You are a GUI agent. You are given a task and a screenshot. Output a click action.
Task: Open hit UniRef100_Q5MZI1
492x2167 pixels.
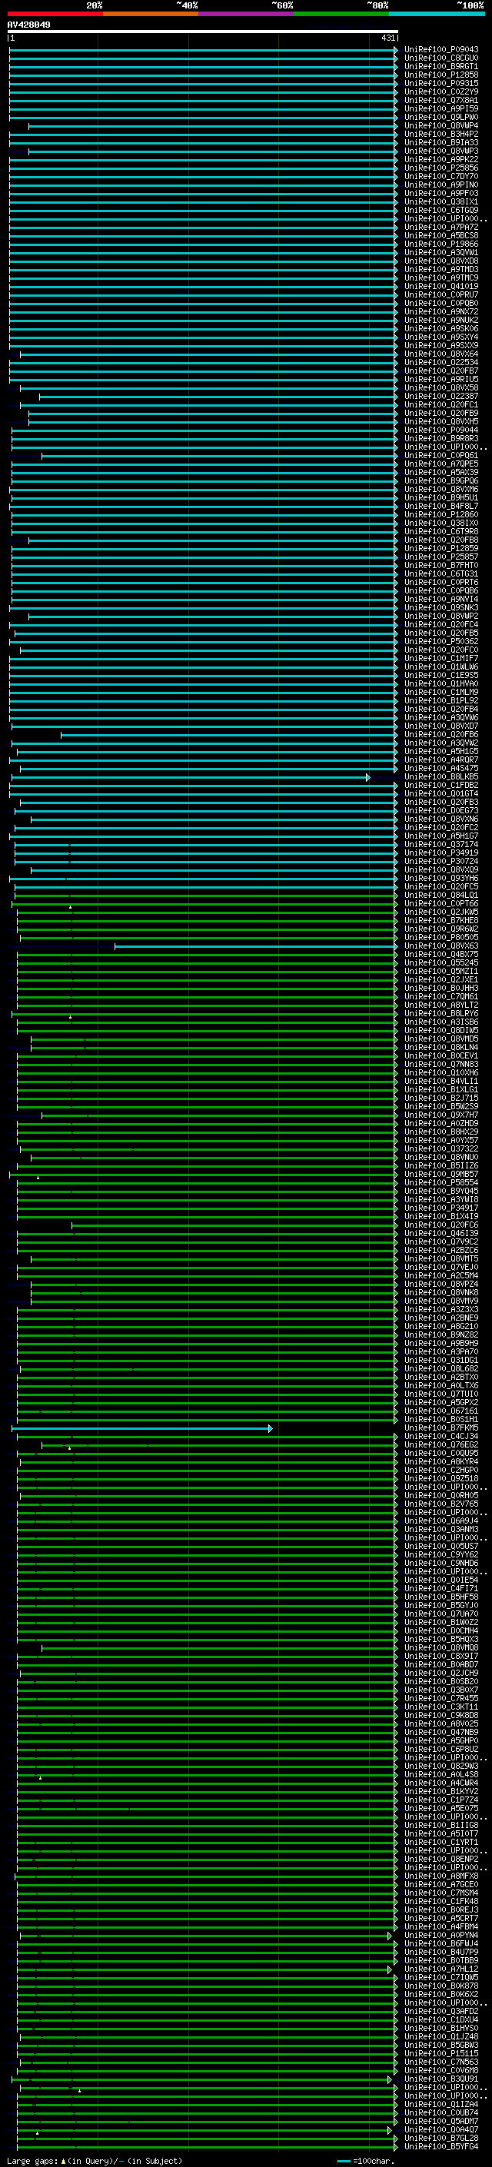(441, 971)
